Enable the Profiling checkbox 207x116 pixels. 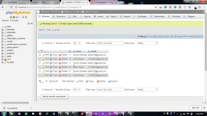135,36
